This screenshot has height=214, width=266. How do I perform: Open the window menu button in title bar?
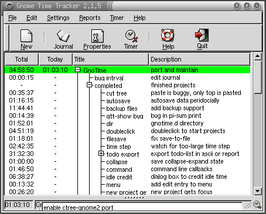tap(9, 6)
